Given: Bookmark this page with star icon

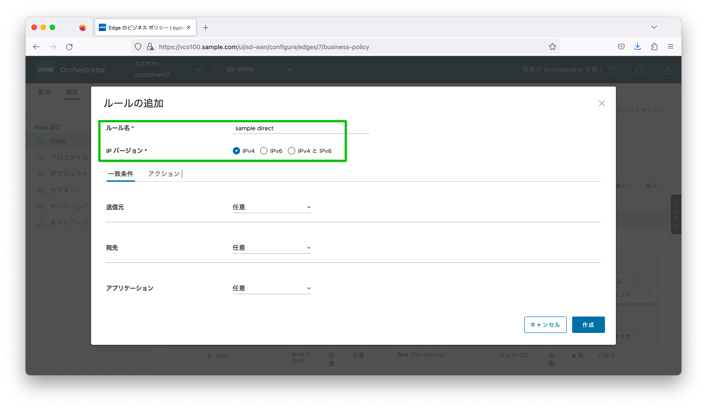Looking at the screenshot, I should [x=552, y=46].
